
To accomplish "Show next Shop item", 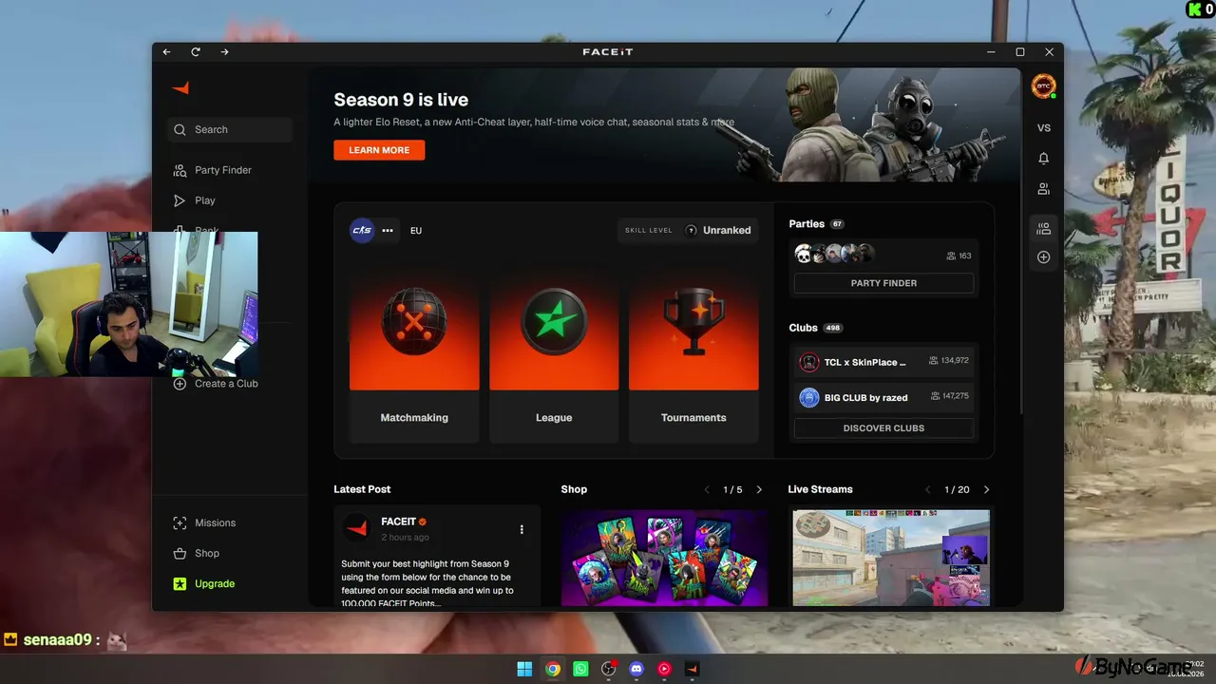I will tap(759, 490).
